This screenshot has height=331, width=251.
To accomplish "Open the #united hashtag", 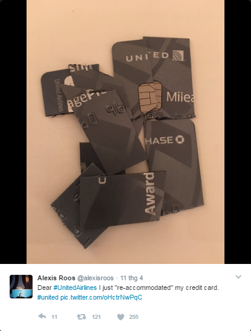I will [48, 297].
